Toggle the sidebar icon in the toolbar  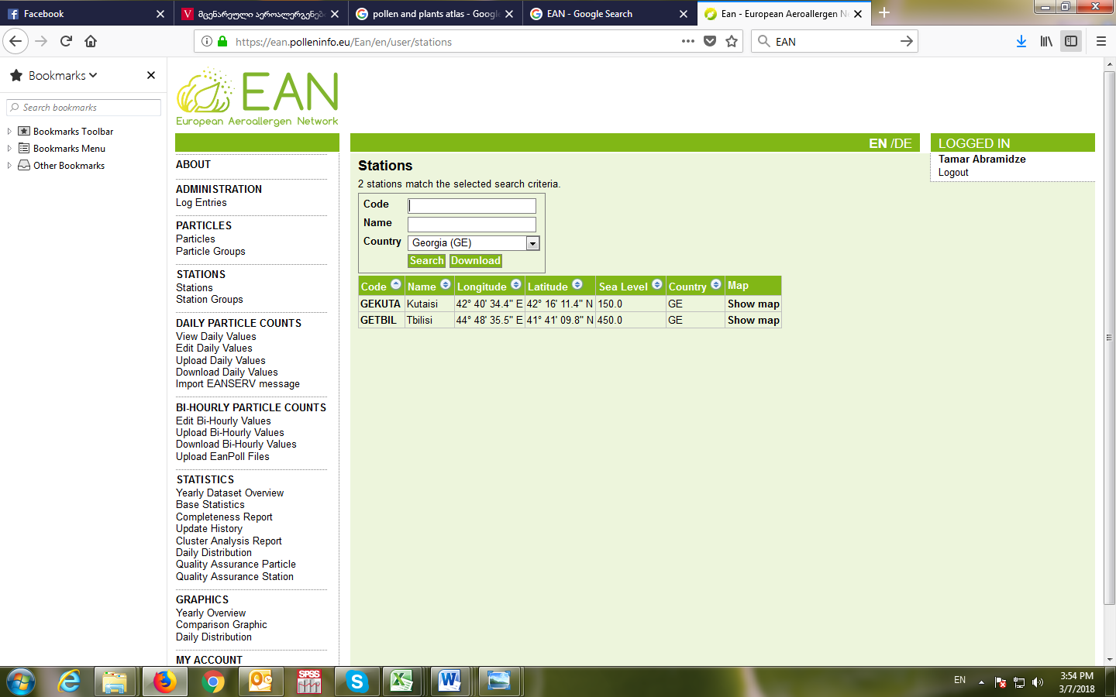(1071, 42)
